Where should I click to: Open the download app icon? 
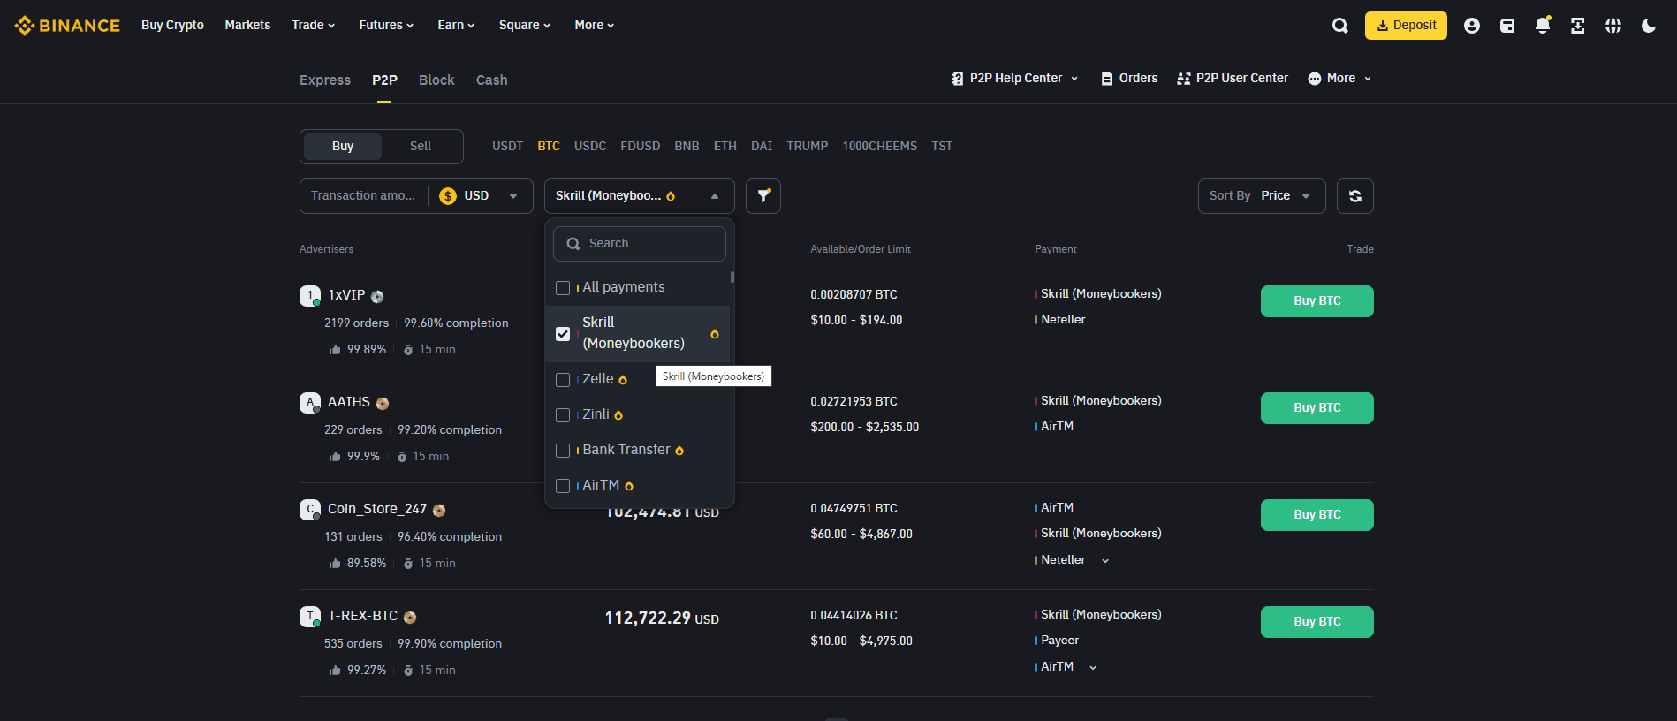pyautogui.click(x=1578, y=26)
